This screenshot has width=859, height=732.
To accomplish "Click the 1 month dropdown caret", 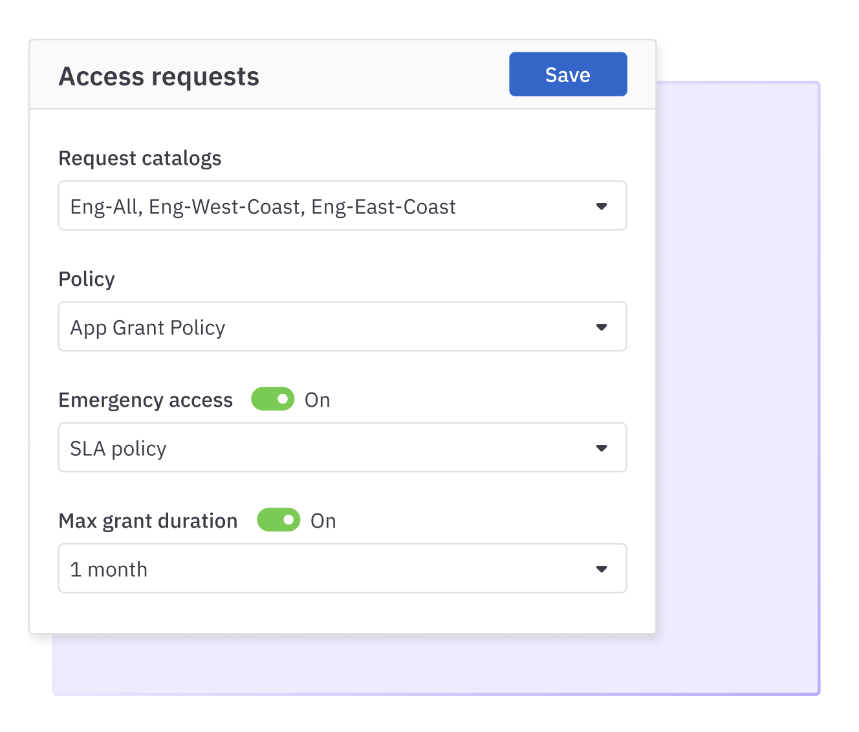I will click(601, 569).
